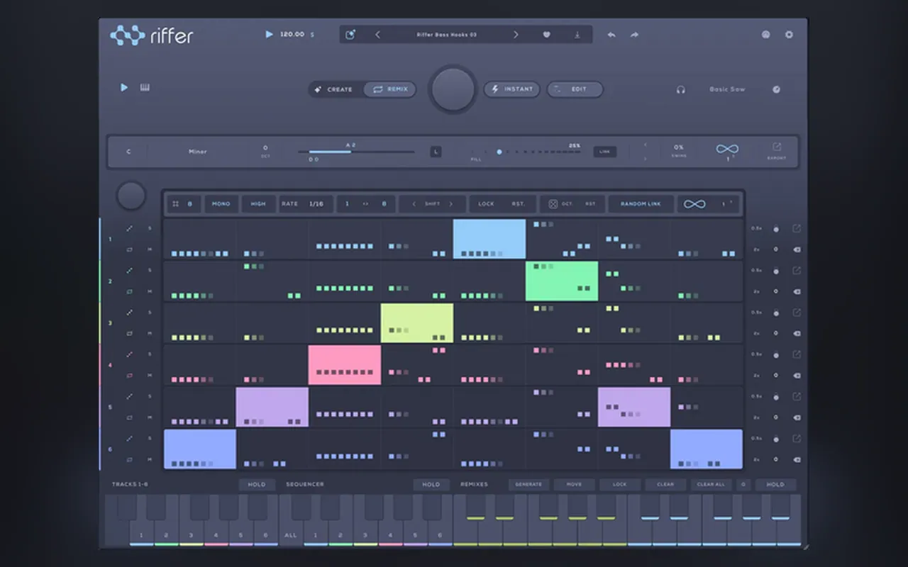
Task: Click the undo arrow icon
Action: click(x=611, y=35)
